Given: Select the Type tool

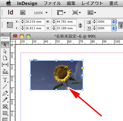Looking at the screenshot, I should tap(5, 80).
